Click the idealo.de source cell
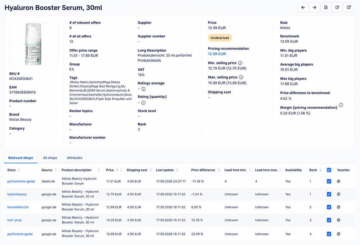 point(48,181)
